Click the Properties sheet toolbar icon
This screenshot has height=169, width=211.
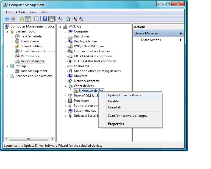(36, 19)
